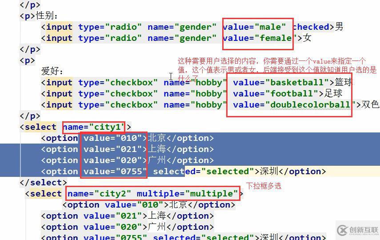Click the name="city1" attribute
The width and height of the screenshot is (380, 240).
click(94, 127)
